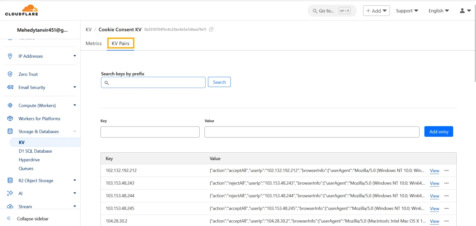
Task: Click the collapse sidebar double-chevron icon
Action: tap(9, 218)
